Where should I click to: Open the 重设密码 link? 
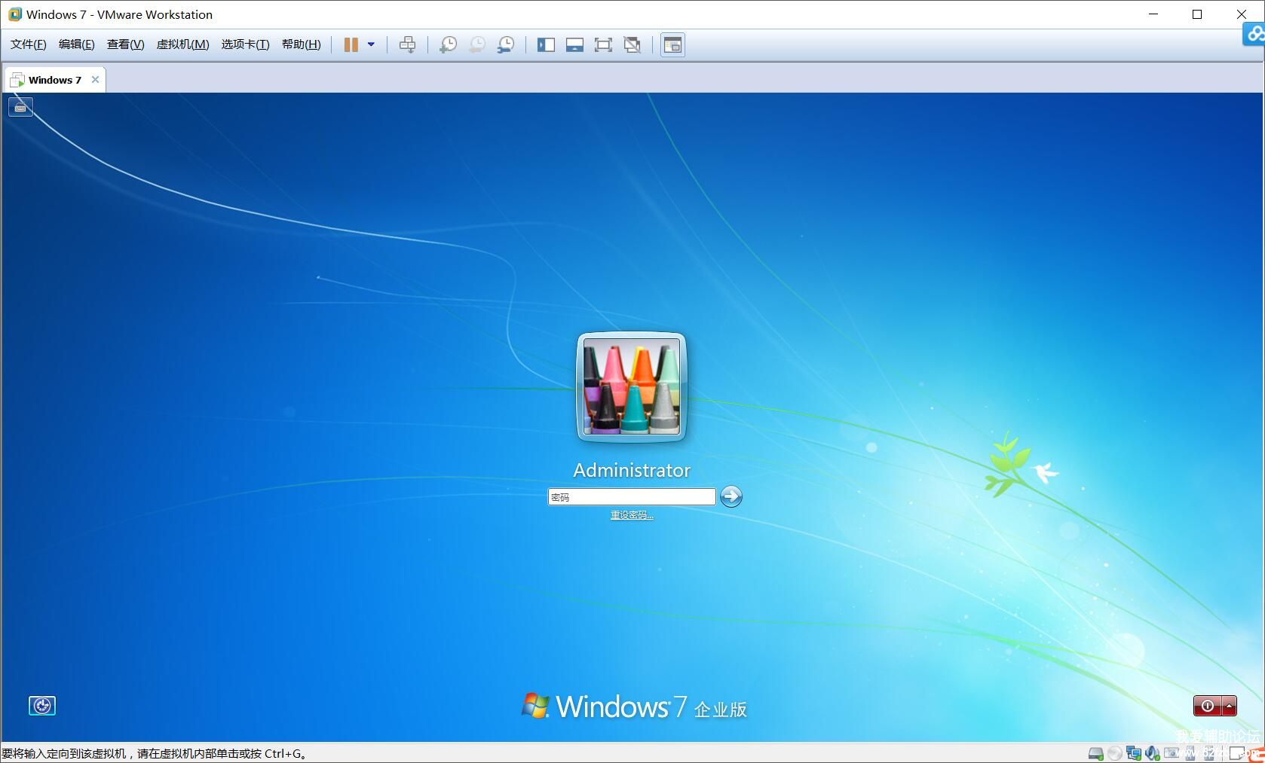[632, 515]
